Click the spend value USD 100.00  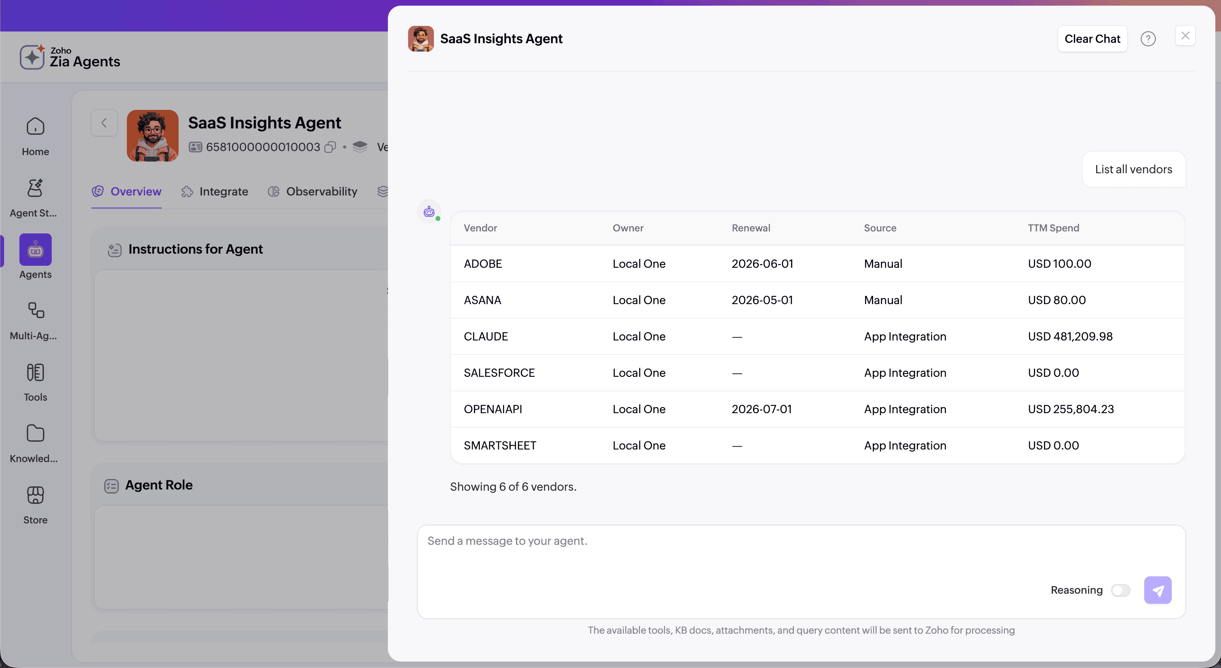pos(1059,264)
